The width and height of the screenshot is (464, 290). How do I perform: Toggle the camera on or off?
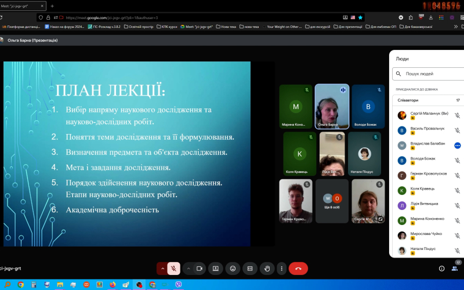[200, 269]
